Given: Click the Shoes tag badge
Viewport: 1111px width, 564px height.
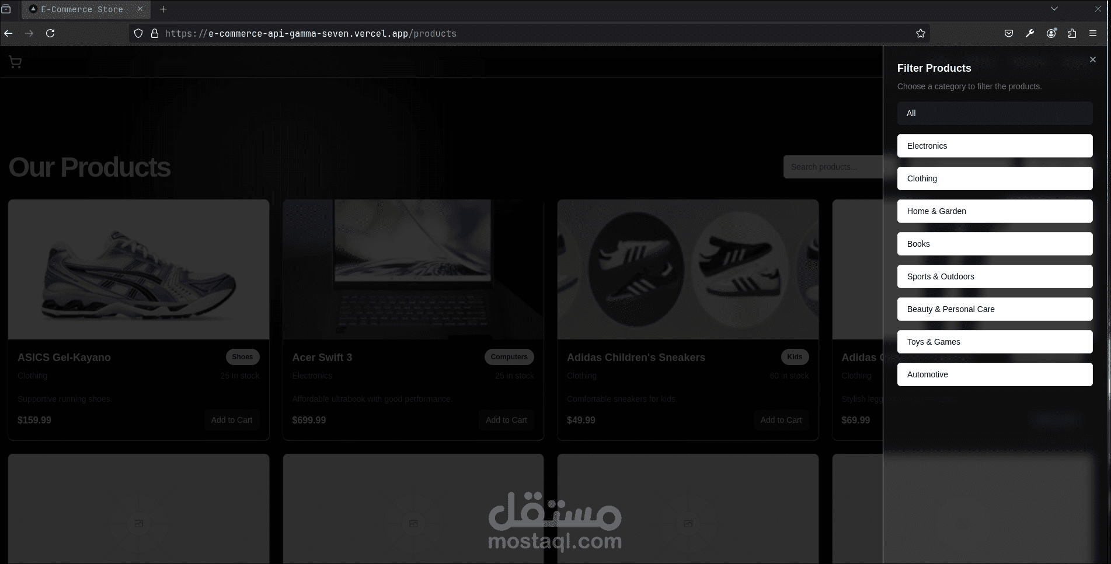Looking at the screenshot, I should (x=242, y=357).
